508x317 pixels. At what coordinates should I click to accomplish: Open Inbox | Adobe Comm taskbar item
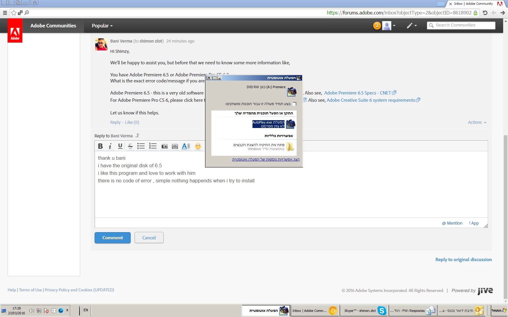pos(314,311)
